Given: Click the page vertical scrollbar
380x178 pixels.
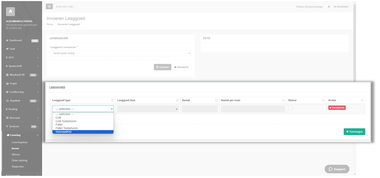Looking at the screenshot, I should tap(355, 89).
